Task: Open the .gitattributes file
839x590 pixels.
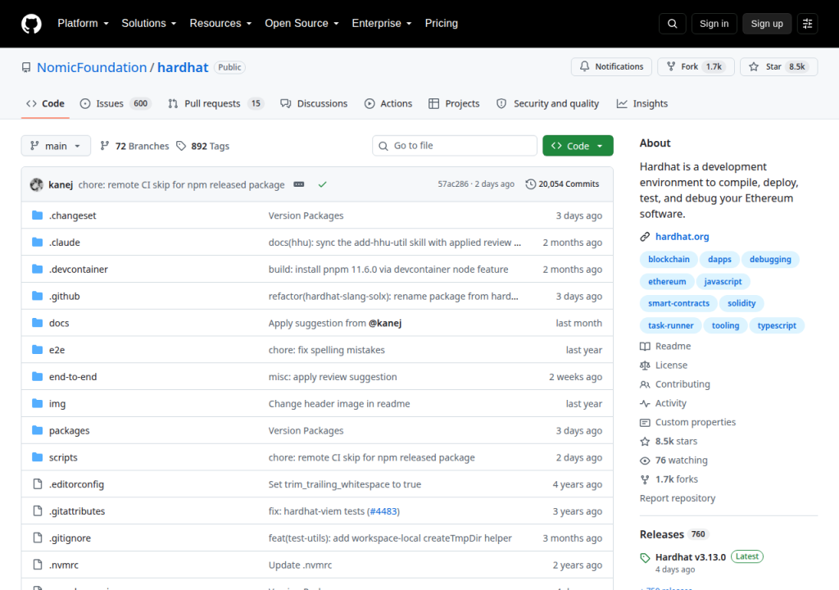Action: [77, 511]
